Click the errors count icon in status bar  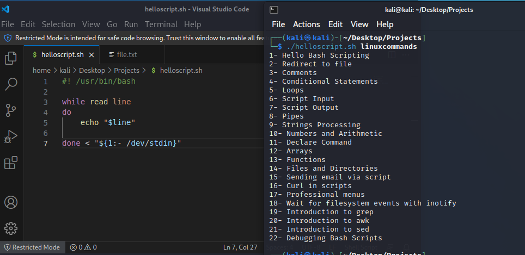(73, 247)
